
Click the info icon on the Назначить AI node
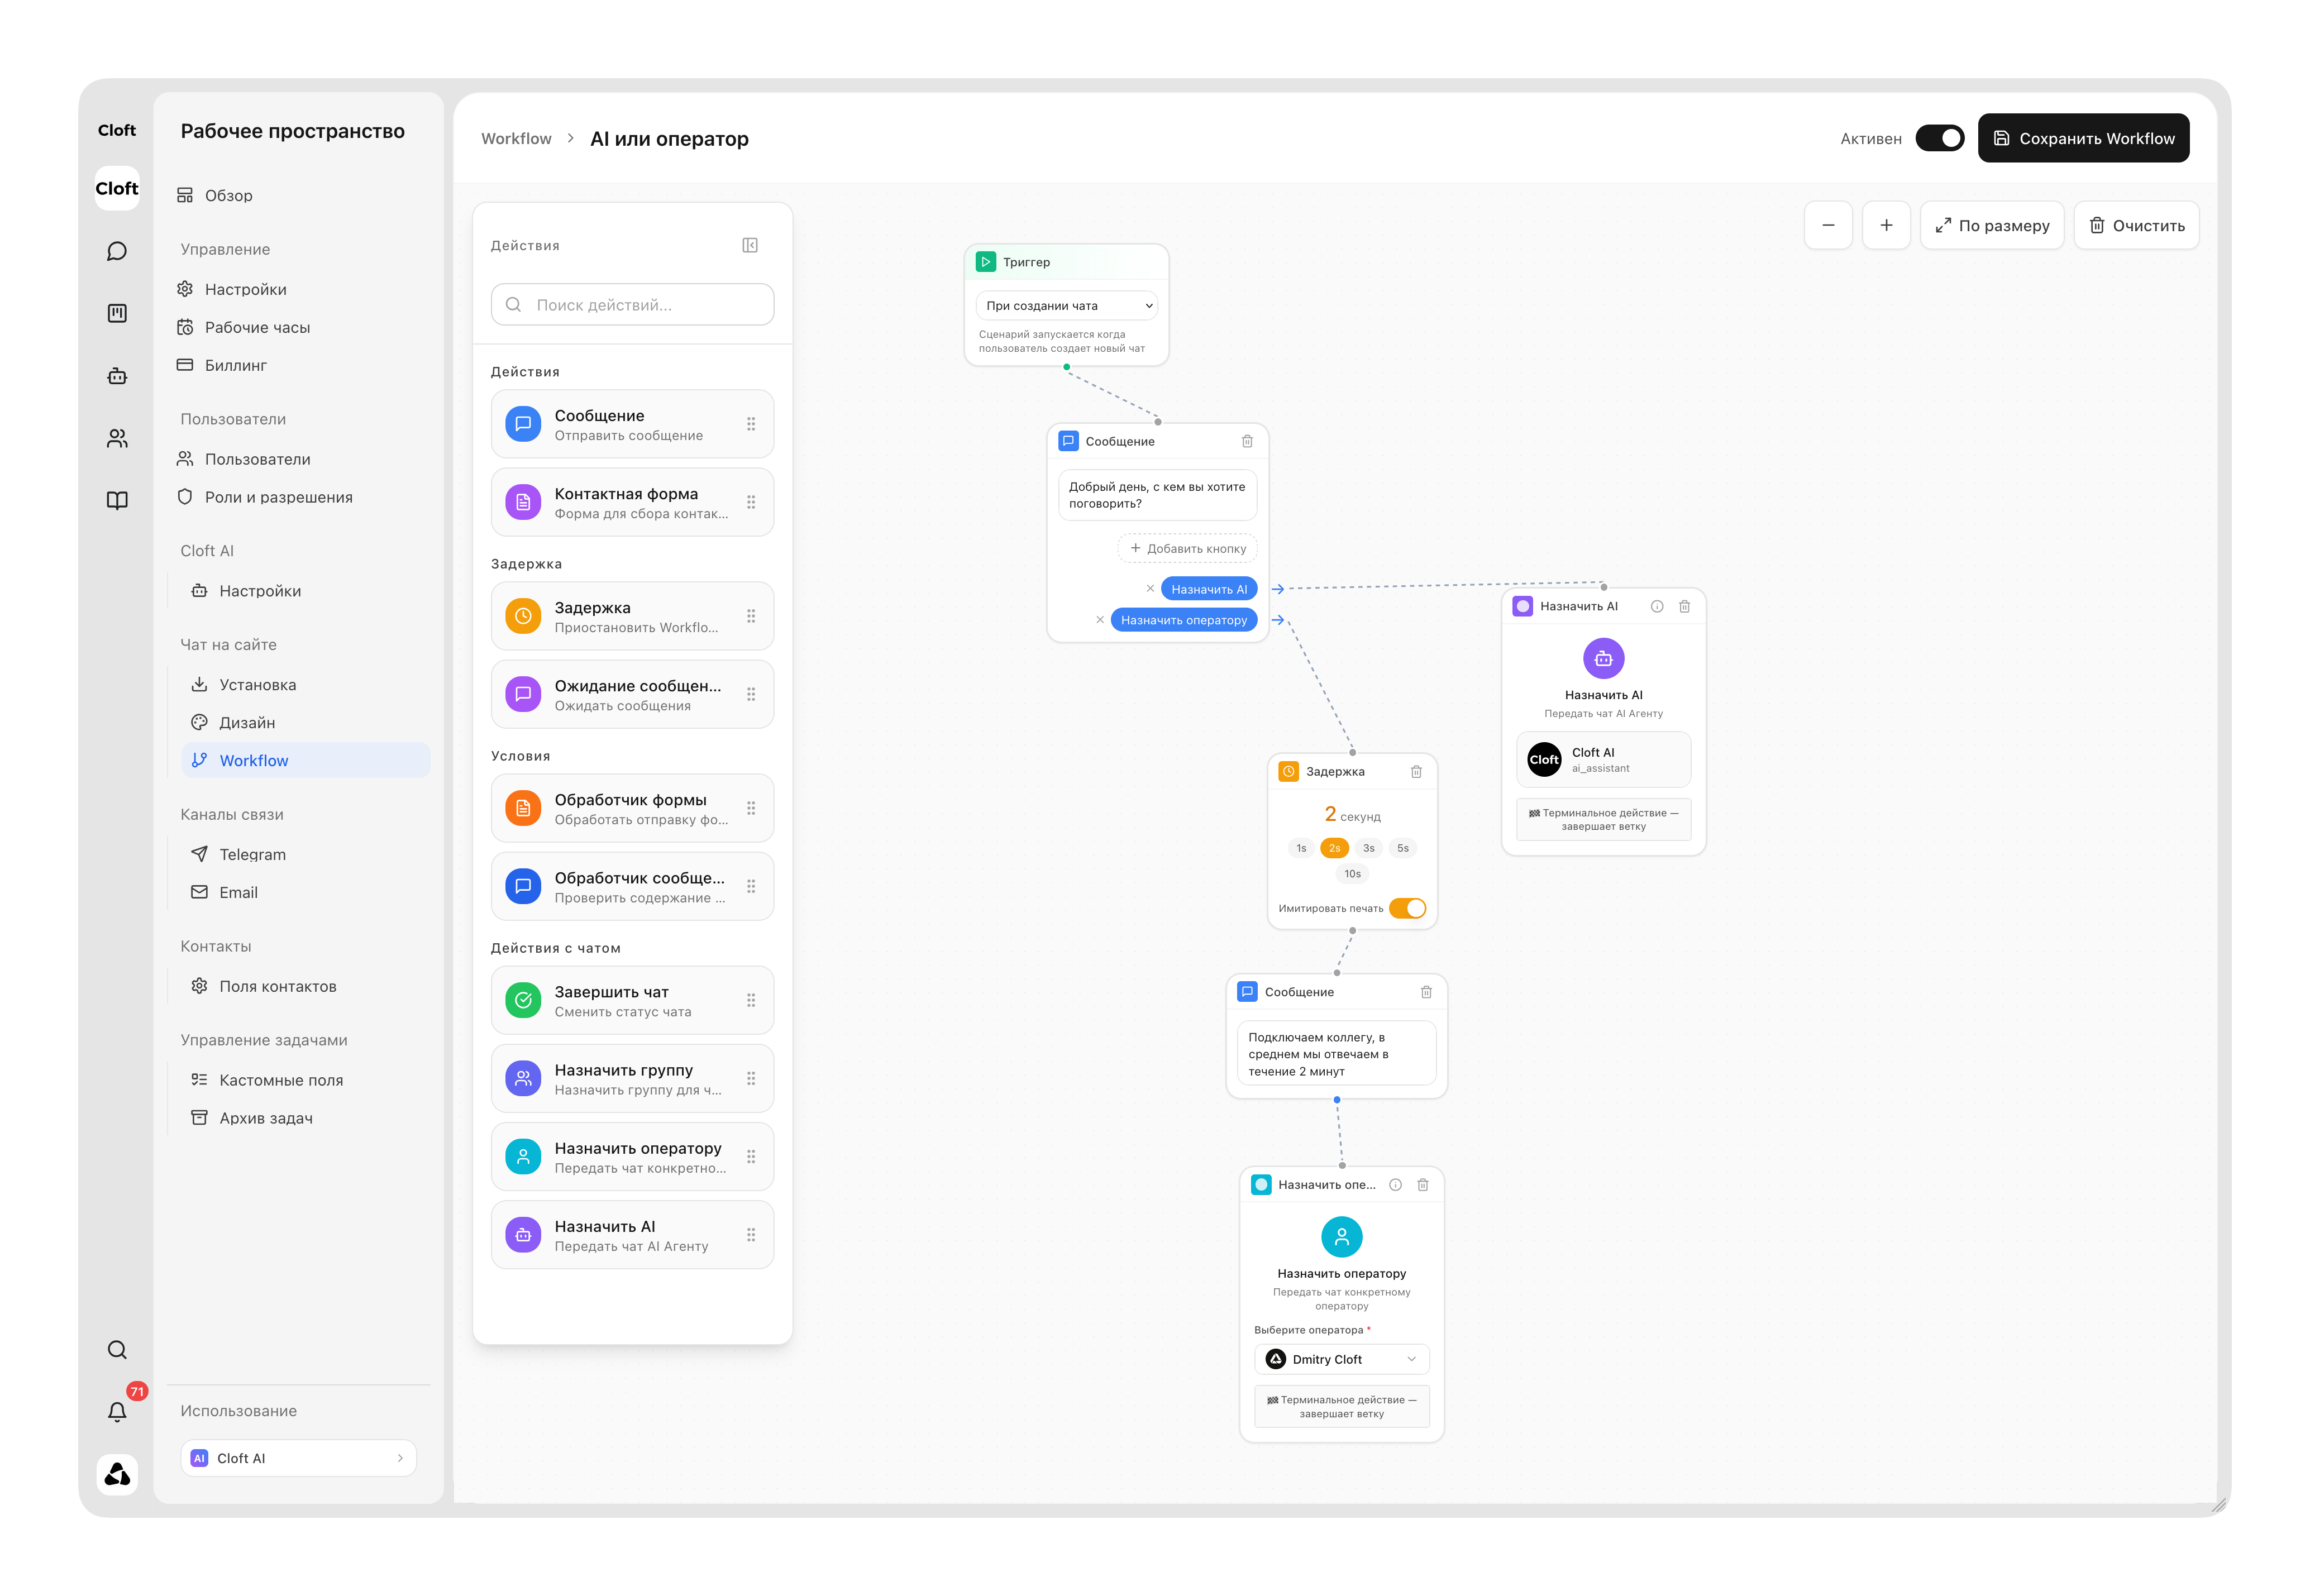click(x=1657, y=606)
